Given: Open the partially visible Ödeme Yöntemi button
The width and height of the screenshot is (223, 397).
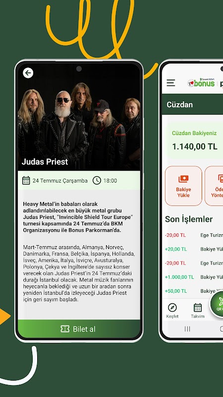Looking at the screenshot, I should [x=214, y=186].
